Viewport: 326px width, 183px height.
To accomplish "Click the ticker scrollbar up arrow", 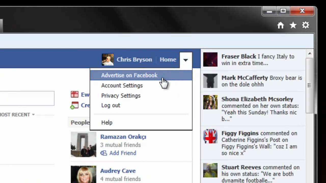I will [309, 54].
